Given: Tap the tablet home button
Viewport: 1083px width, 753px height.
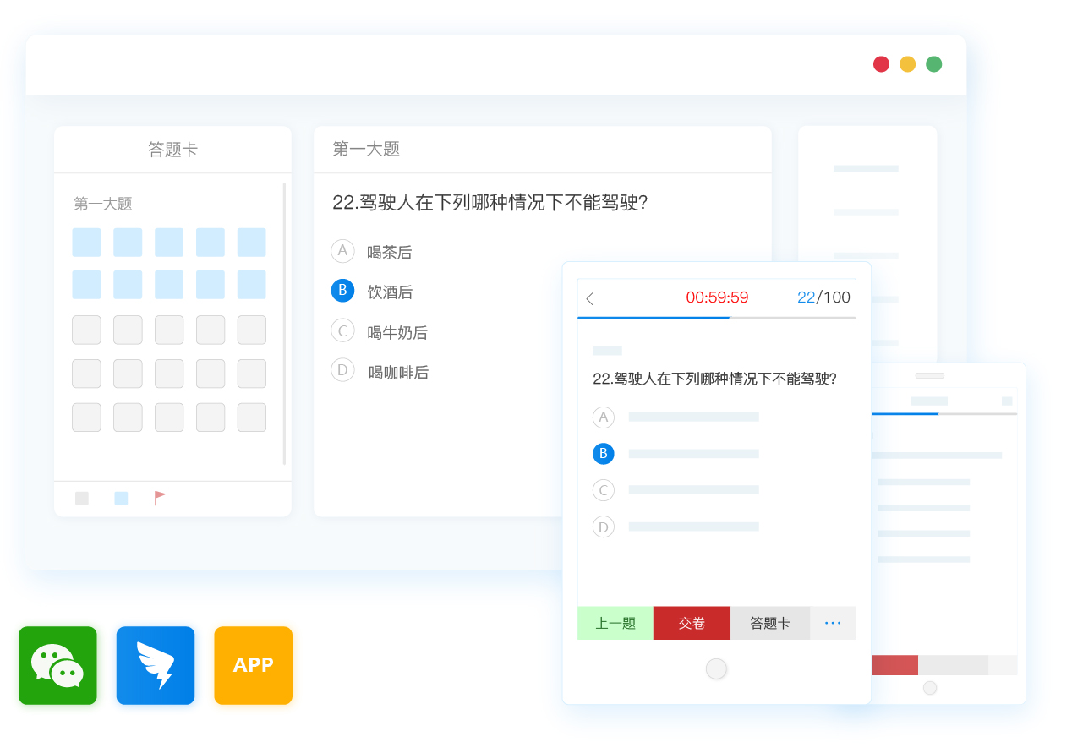Looking at the screenshot, I should pyautogui.click(x=716, y=668).
